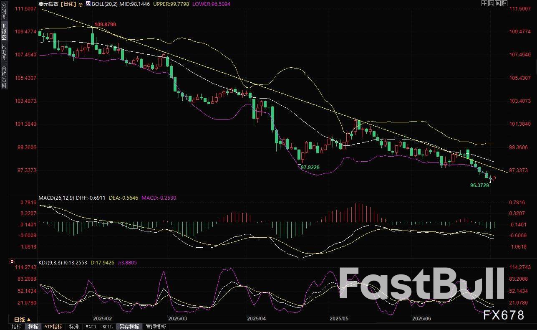Click the jump-to-start chart icon
537x330 pixels.
coord(491,3)
